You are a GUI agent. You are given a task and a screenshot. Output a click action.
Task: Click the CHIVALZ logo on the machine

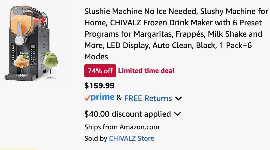24,53
